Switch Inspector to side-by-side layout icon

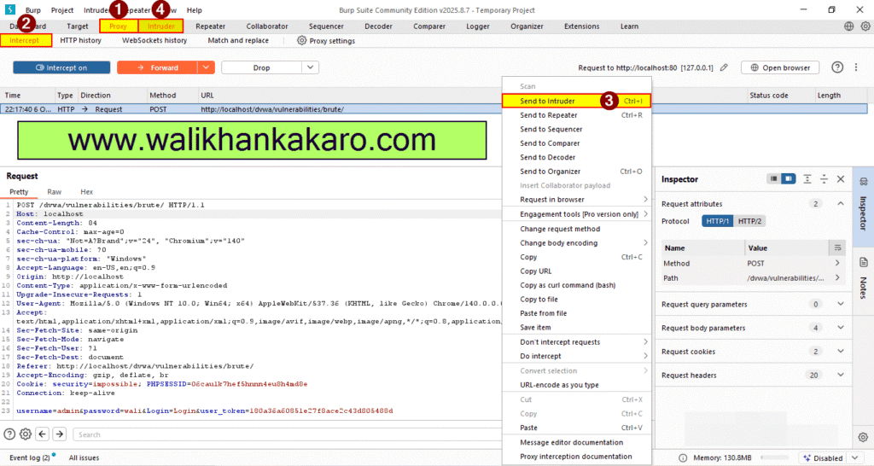[788, 179]
